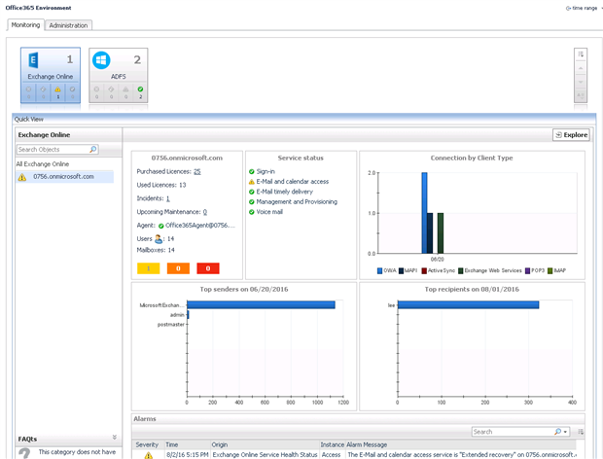Toggle ActiveSync legend entry in chart
The width and height of the screenshot is (603, 459).
pos(438,270)
